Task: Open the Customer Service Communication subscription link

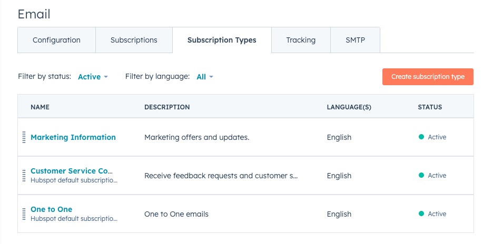Action: tap(71, 171)
